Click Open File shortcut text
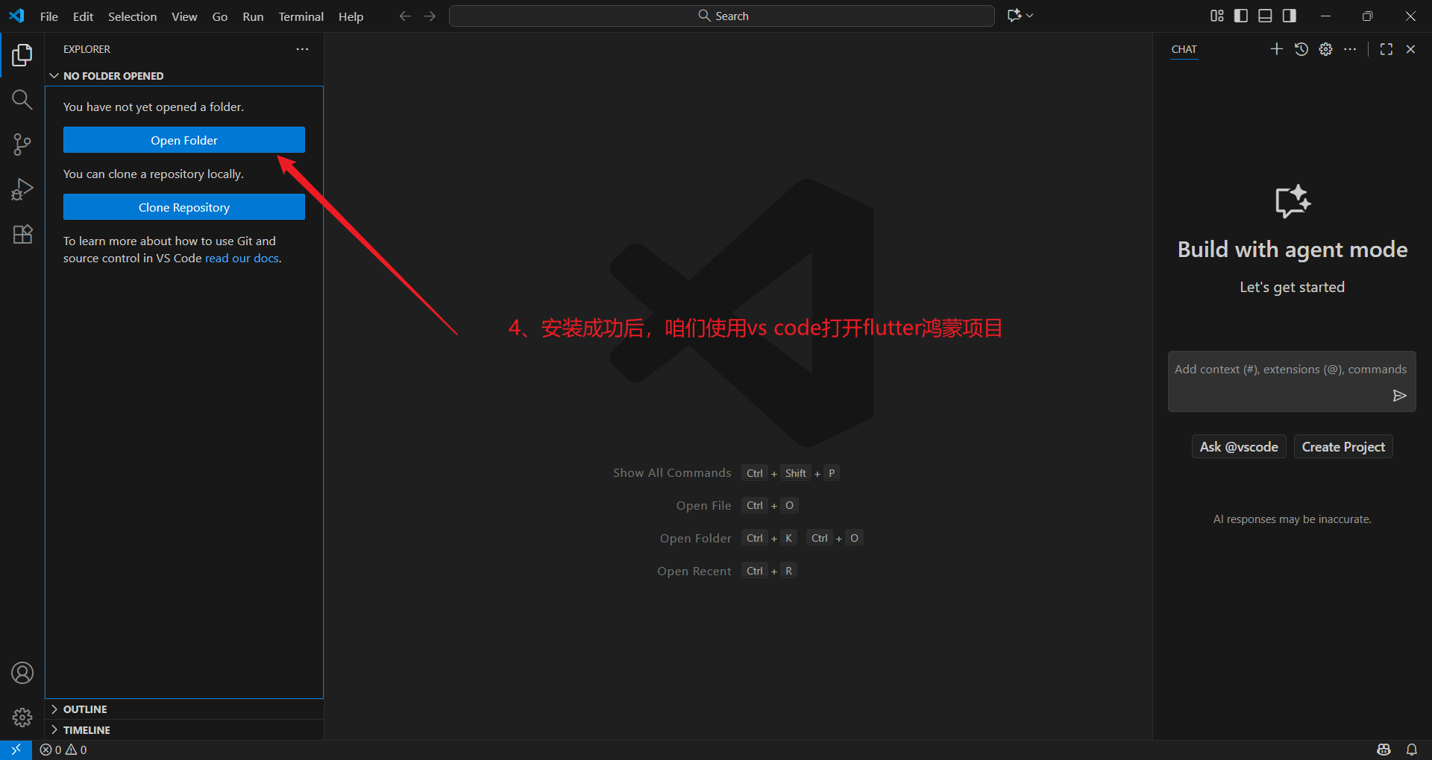Viewport: 1432px width, 760px height. pos(703,506)
